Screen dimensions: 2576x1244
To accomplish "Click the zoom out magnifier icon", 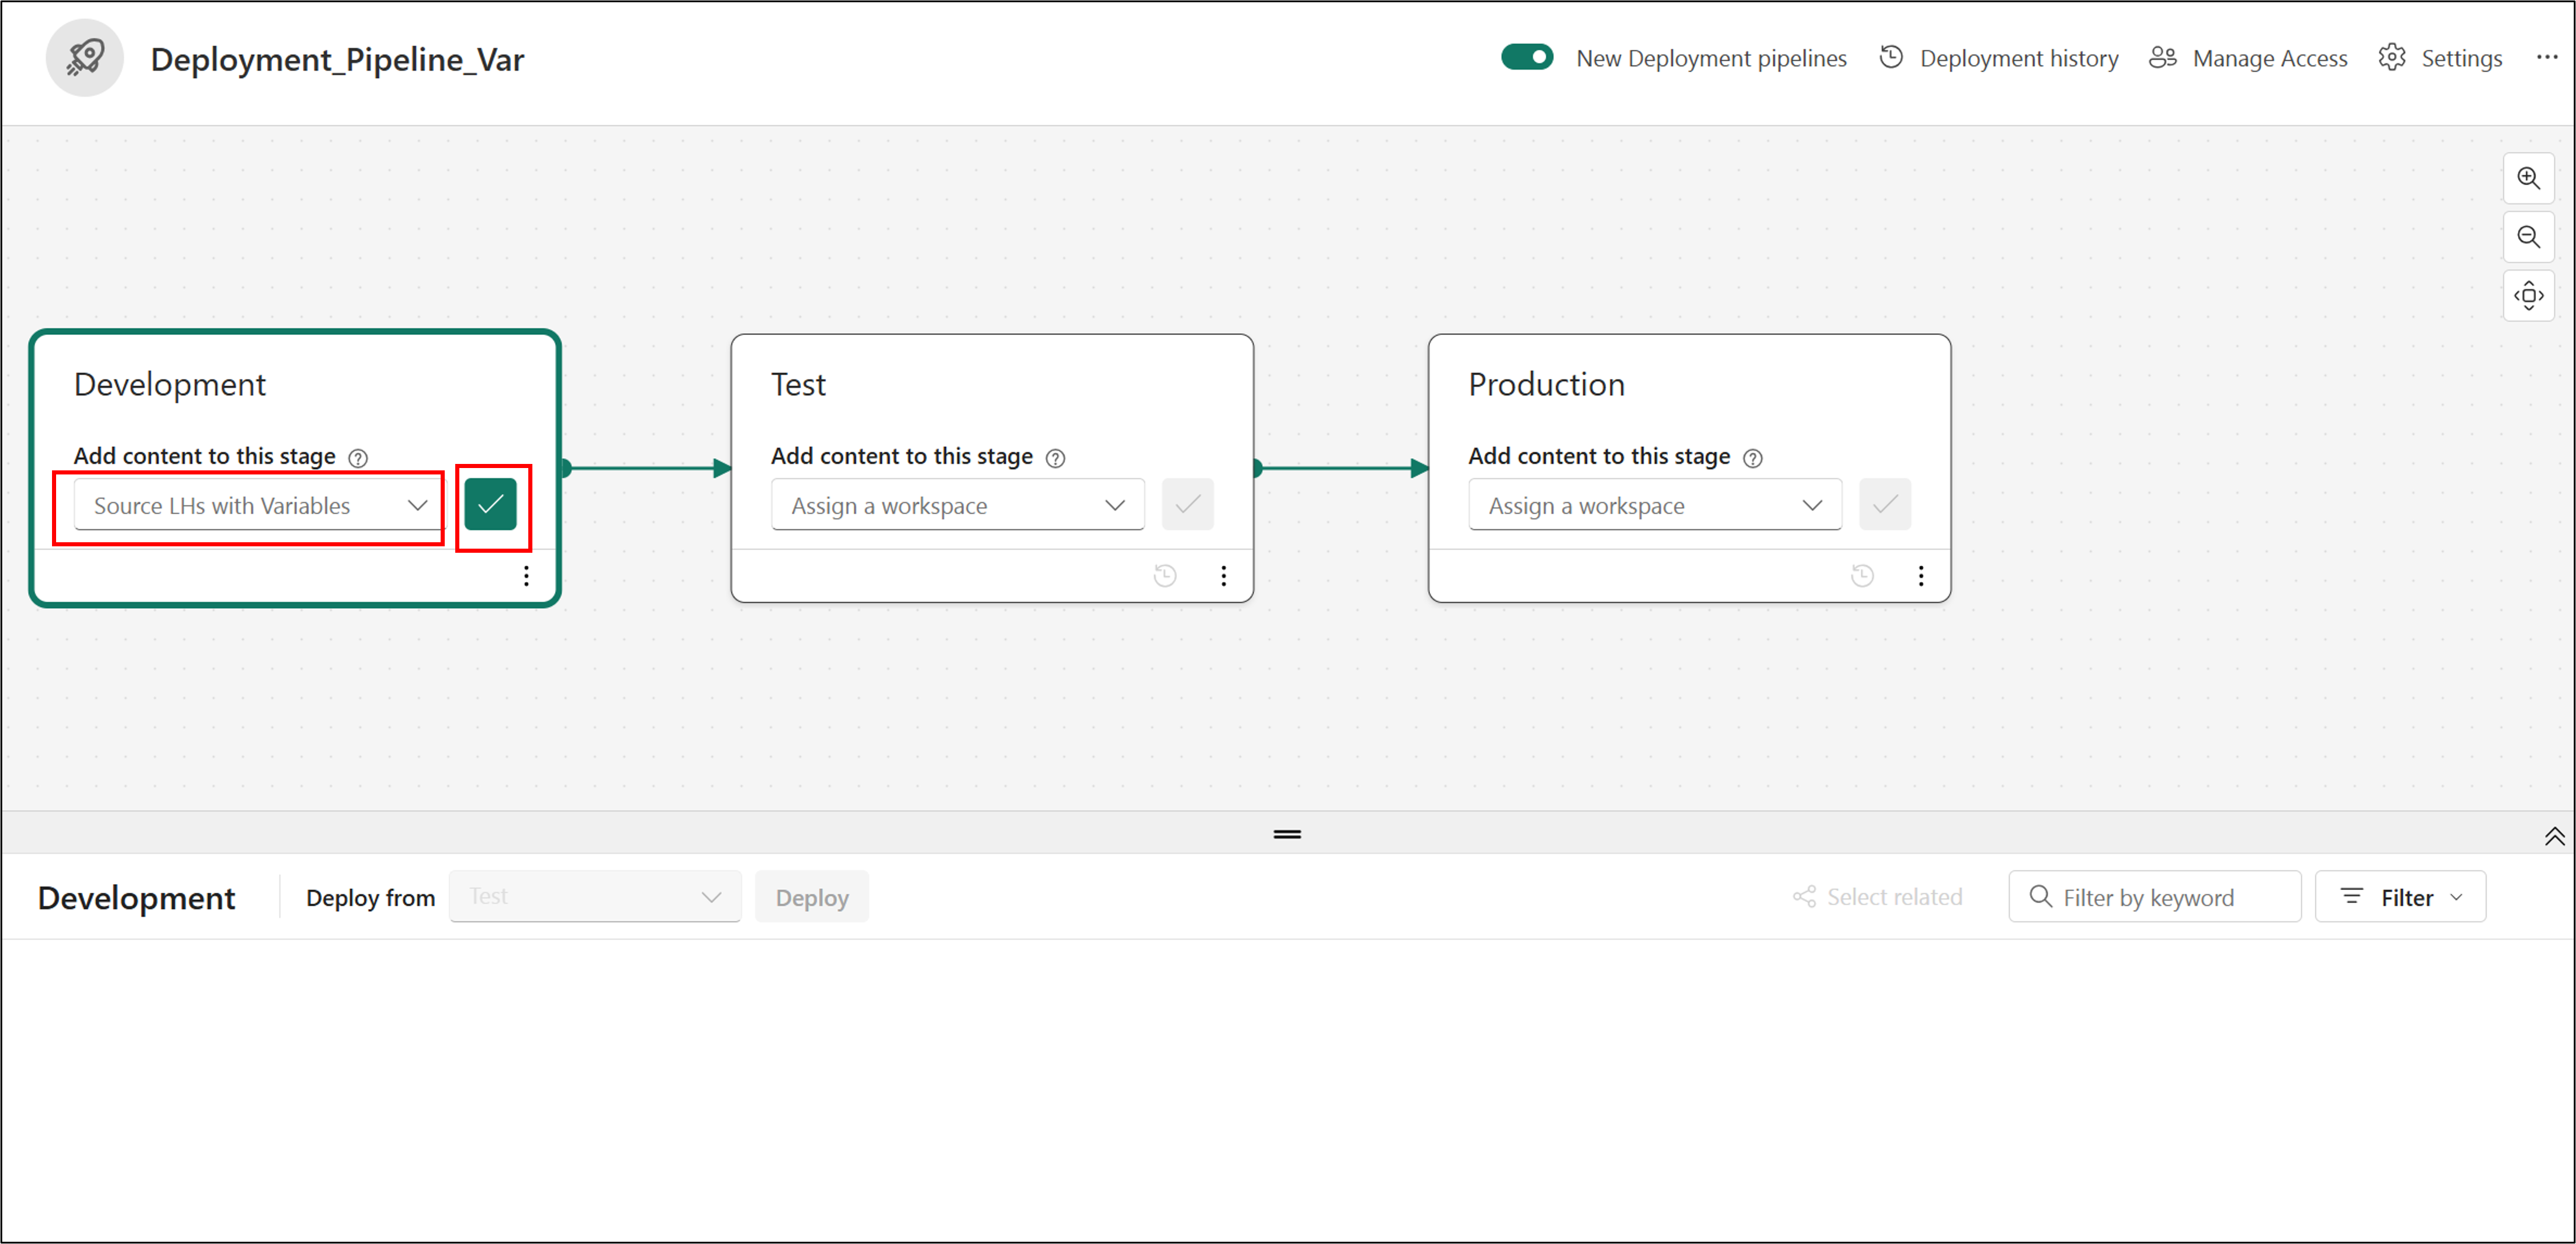I will [2528, 237].
